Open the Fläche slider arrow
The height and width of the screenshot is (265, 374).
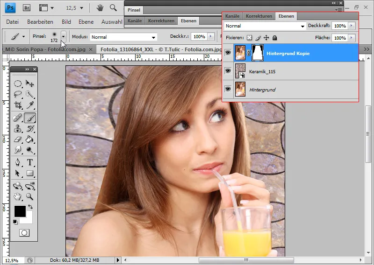click(x=352, y=38)
